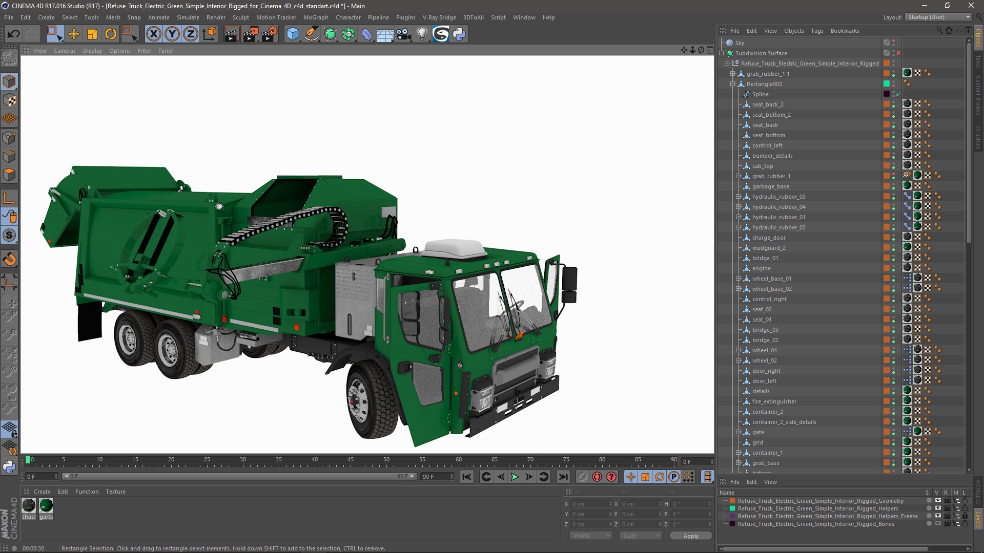
Task: Toggle Helpers layer viewport visibility
Action: pyautogui.click(x=938, y=508)
